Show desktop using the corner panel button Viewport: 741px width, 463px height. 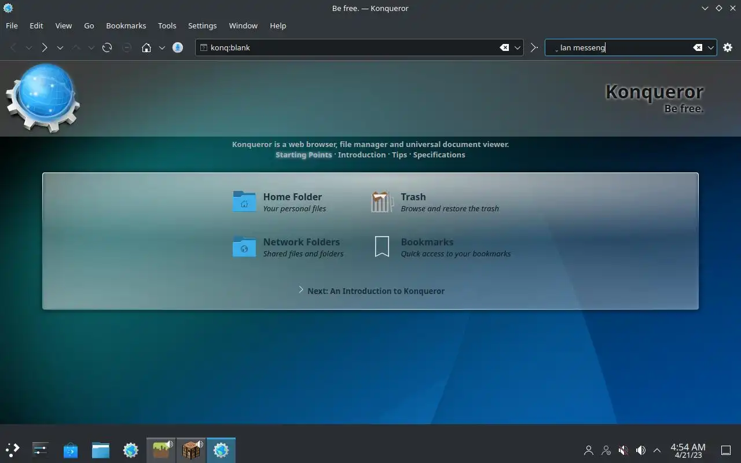[x=725, y=450]
